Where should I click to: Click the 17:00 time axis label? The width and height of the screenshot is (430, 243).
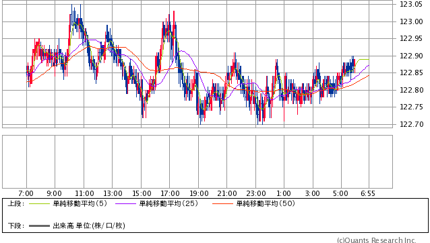(x=170, y=193)
